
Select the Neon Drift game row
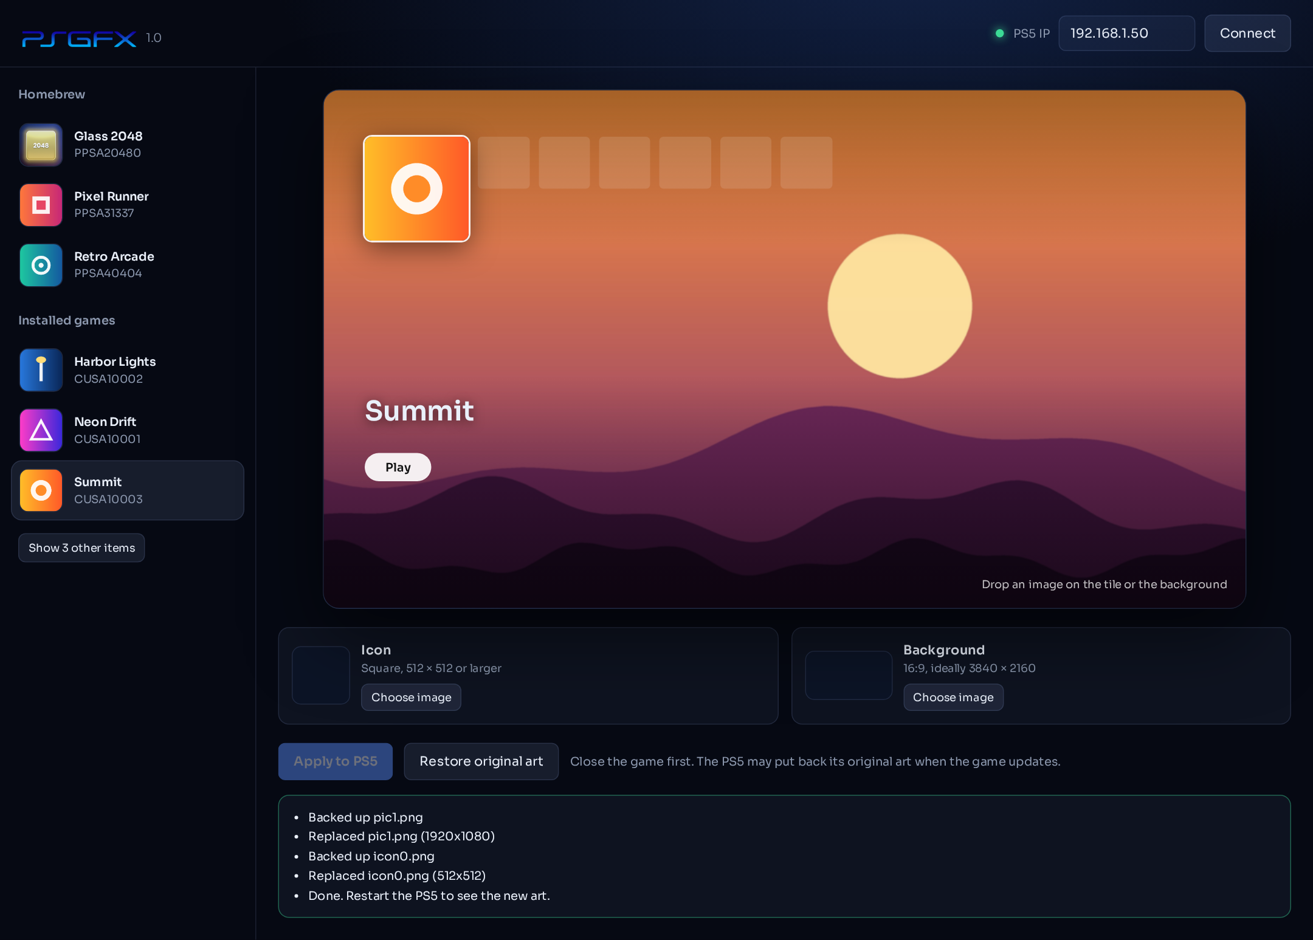tap(128, 430)
